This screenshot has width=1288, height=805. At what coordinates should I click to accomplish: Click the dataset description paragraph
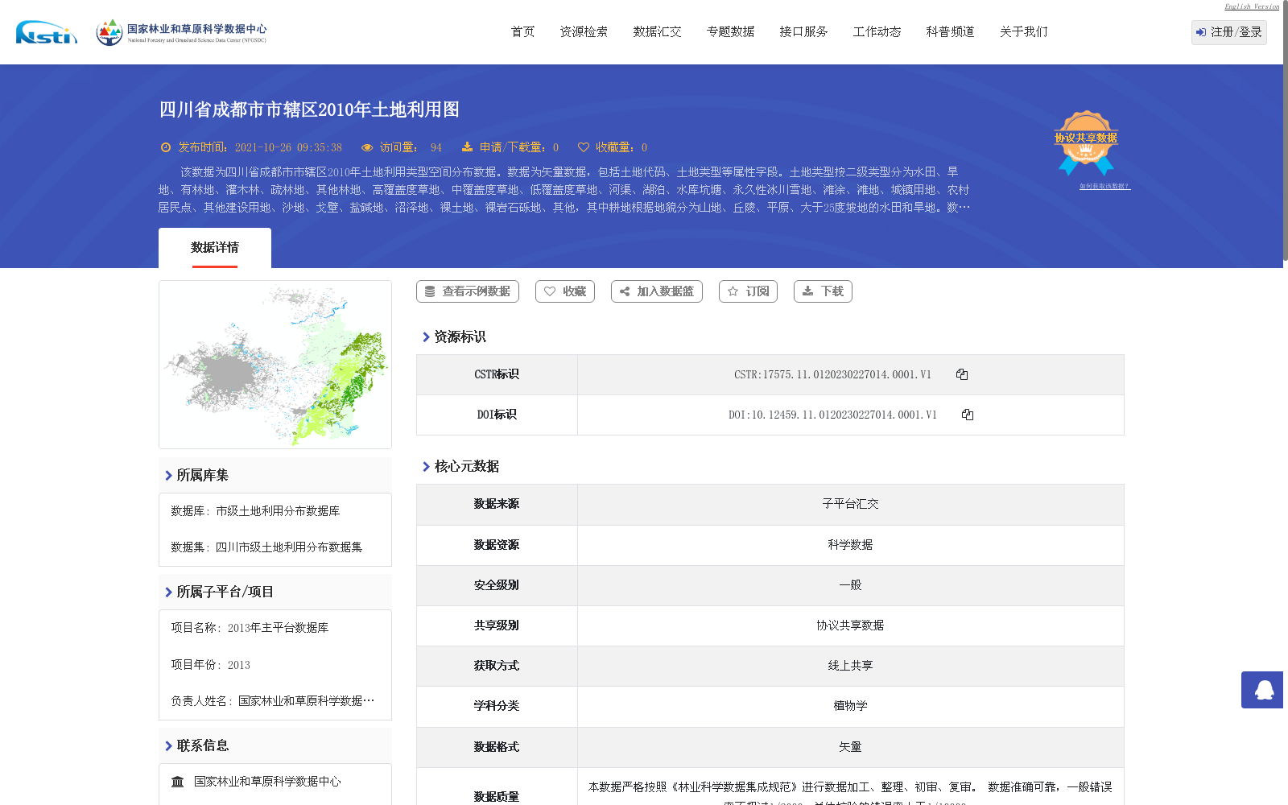point(564,190)
